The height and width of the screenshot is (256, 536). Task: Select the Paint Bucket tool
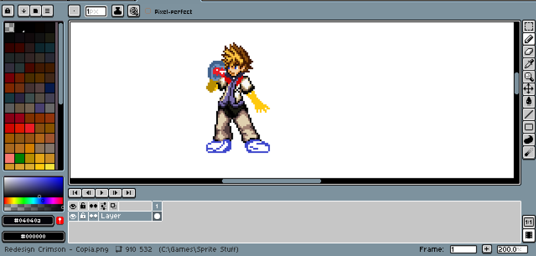tap(529, 101)
